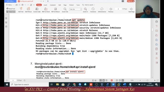Choose the fit-width view option
164x92 pixels.
tap(123, 80)
